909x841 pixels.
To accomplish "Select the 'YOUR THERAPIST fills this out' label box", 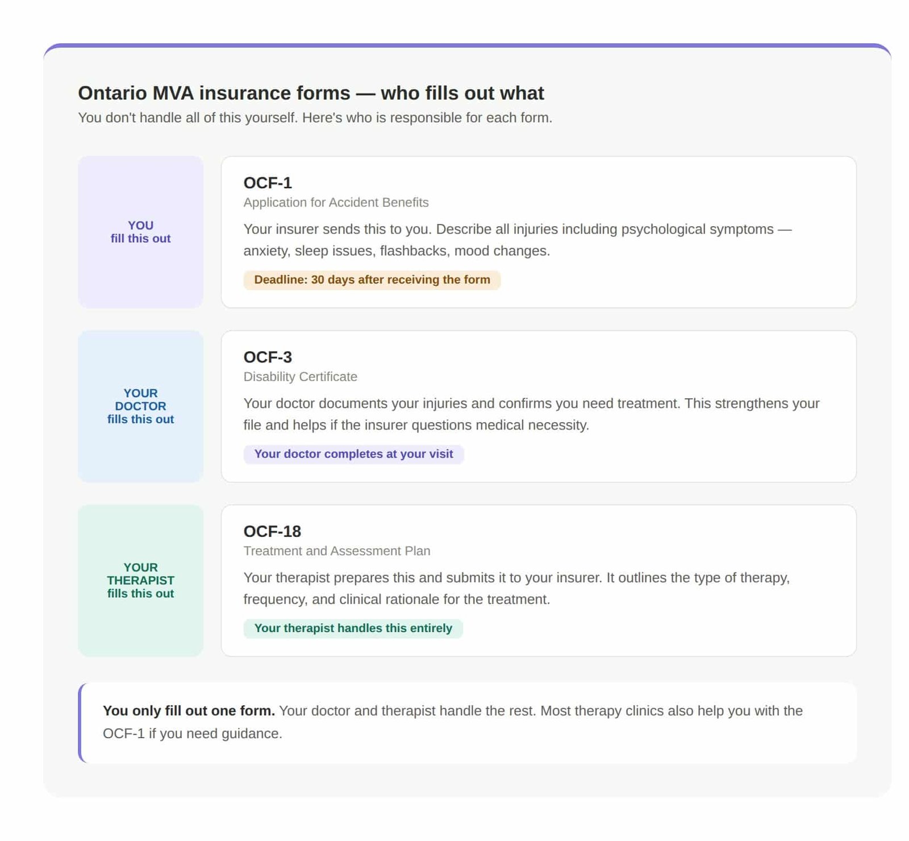I will pyautogui.click(x=140, y=580).
